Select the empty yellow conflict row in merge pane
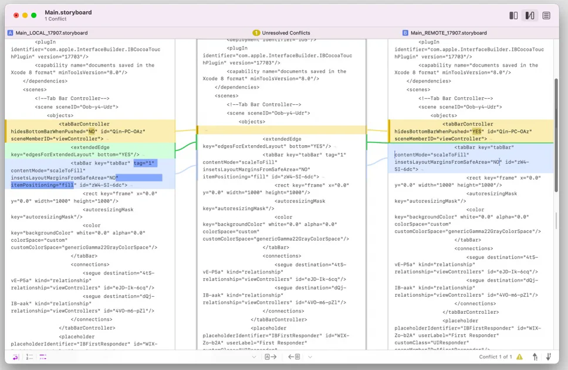Image resolution: width=568 pixels, height=370 pixels. click(282, 130)
